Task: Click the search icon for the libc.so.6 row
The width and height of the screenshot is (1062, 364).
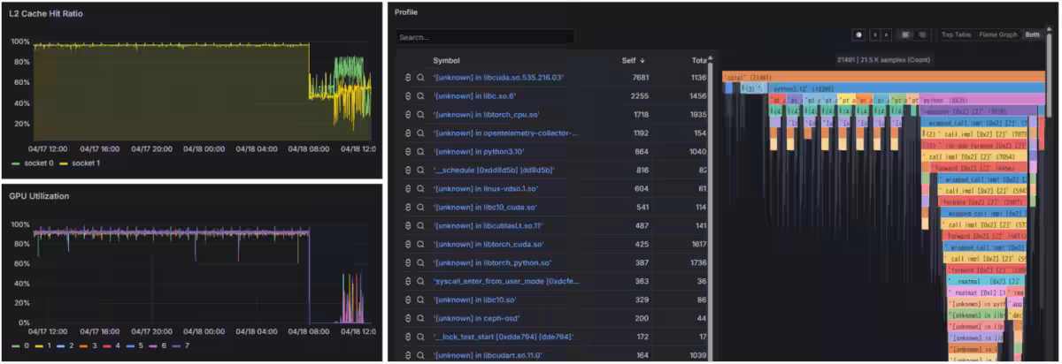Action: coord(420,96)
